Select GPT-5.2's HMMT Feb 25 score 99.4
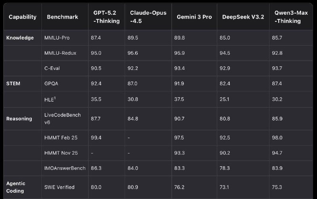Viewport: 317px width, 199px height. (97, 138)
